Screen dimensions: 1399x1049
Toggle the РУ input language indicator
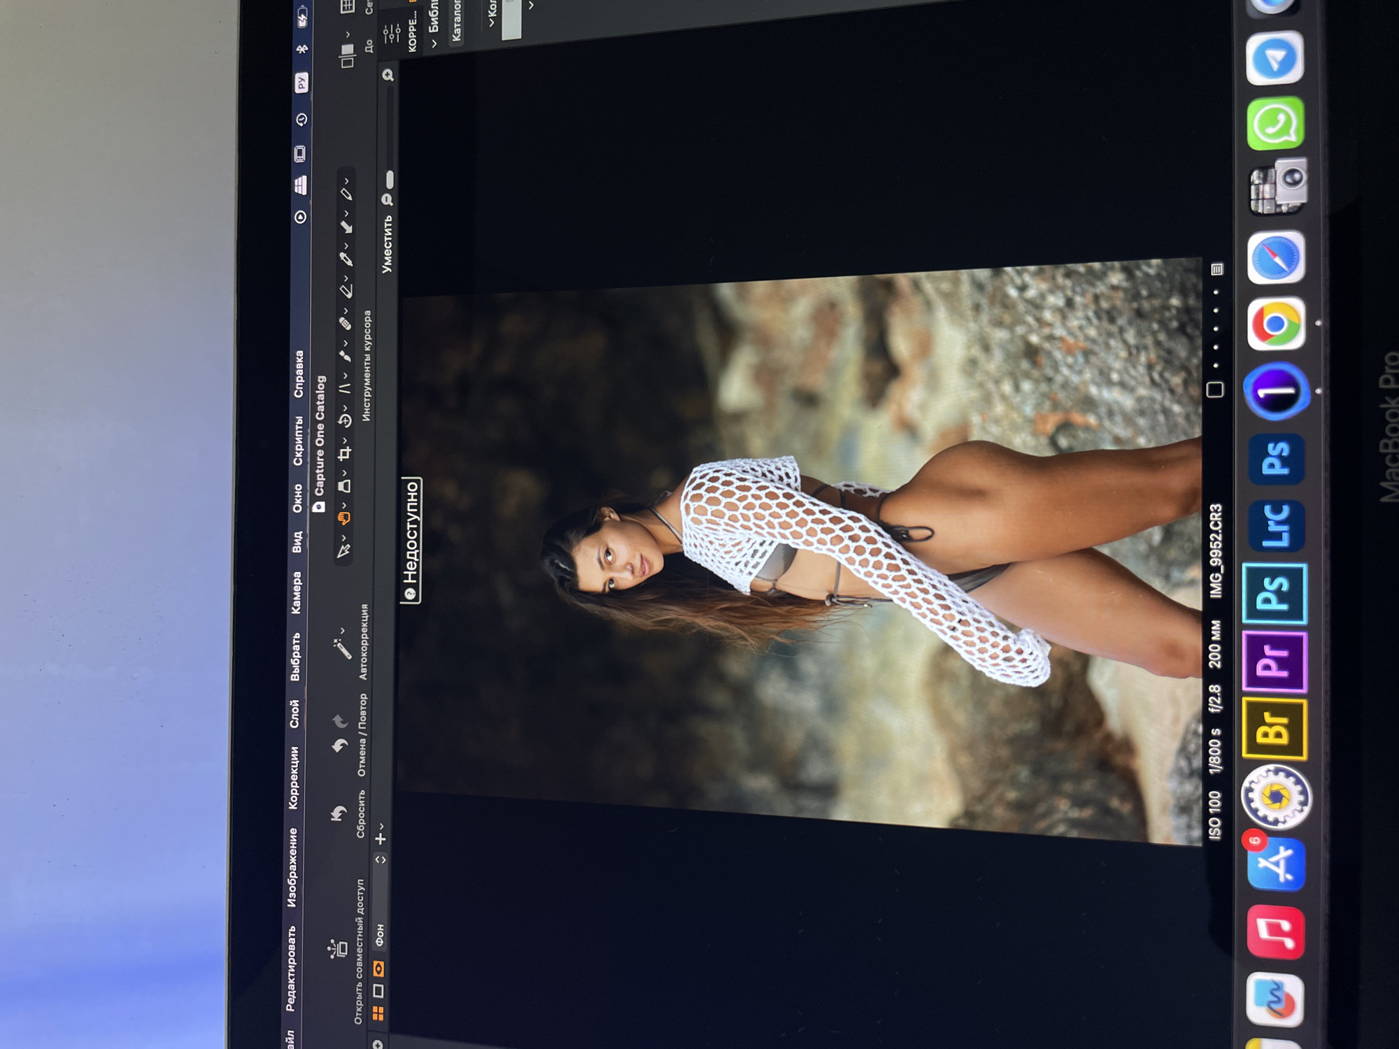(x=301, y=84)
